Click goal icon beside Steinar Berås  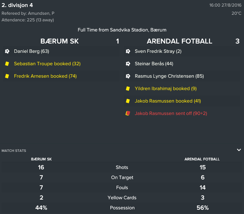click(128, 64)
